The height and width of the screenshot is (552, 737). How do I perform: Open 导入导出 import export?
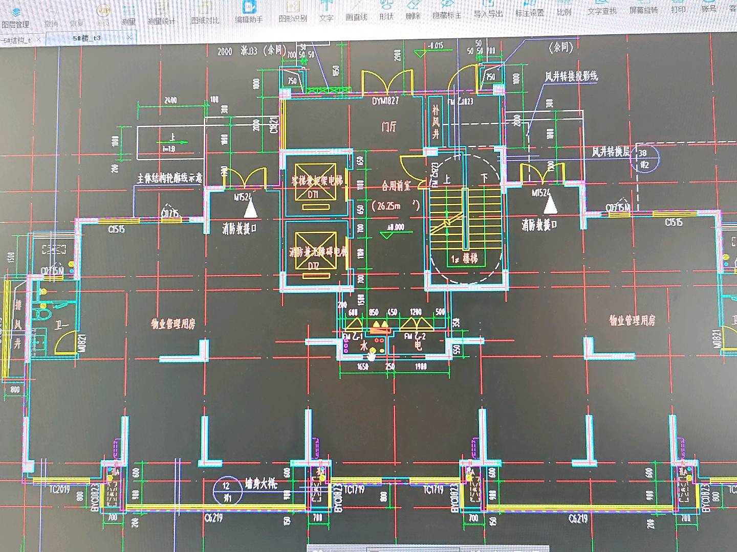(488, 10)
